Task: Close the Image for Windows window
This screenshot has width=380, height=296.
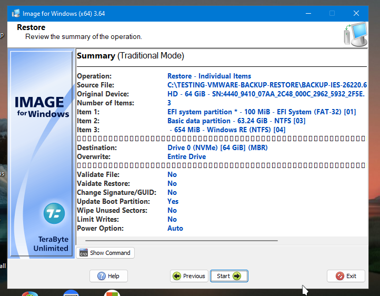Action: click(x=356, y=13)
